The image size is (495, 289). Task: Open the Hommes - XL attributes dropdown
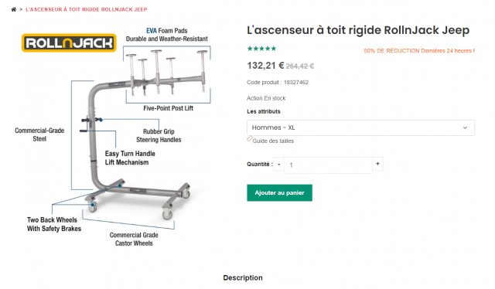tap(360, 127)
